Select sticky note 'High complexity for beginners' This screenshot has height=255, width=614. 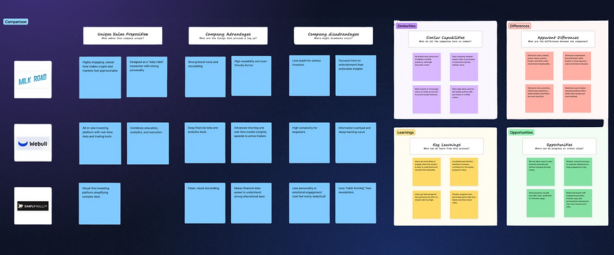(310, 143)
